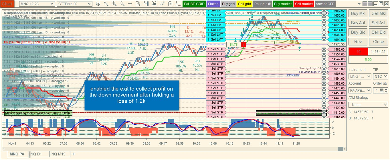Toggle the PAUSE GRID button
This screenshot has height=160, width=390.
click(194, 4)
